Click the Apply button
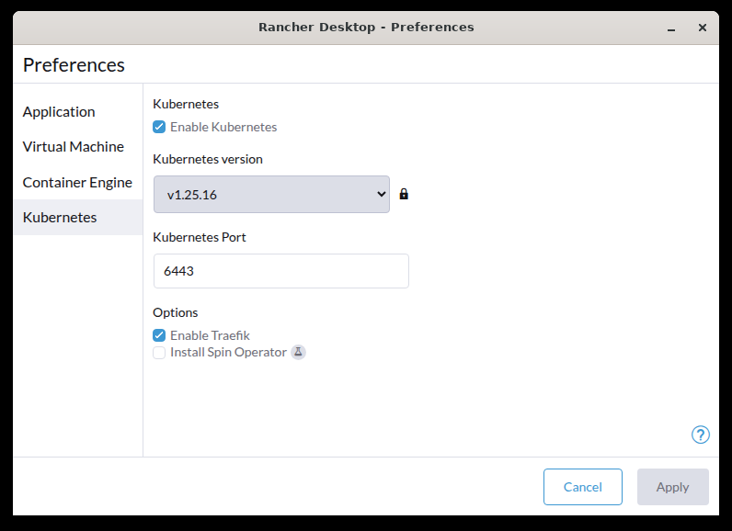732x531 pixels. (672, 487)
